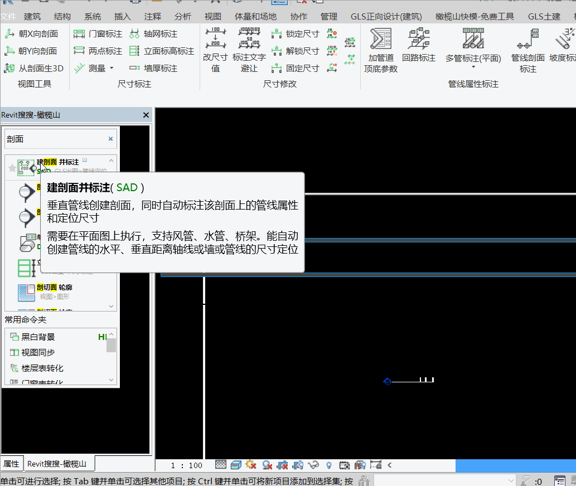Switch to the 体量和场地 ribbon tab
The image size is (576, 486).
tap(255, 17)
